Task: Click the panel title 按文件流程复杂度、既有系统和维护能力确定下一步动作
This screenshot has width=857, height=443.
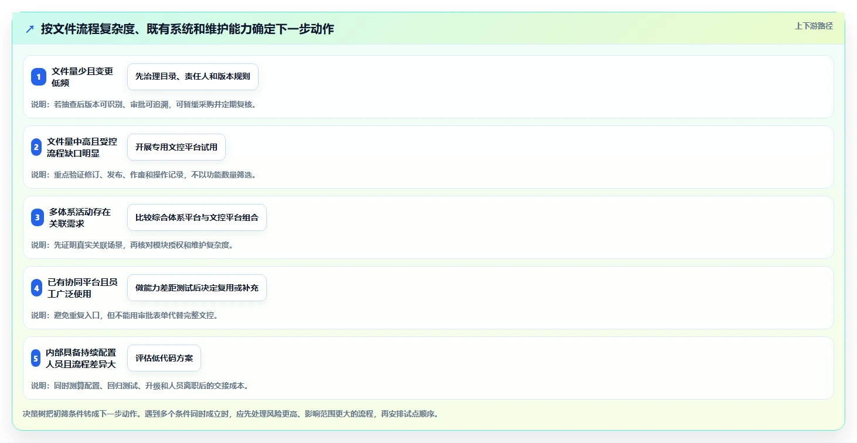Action: pyautogui.click(x=188, y=29)
